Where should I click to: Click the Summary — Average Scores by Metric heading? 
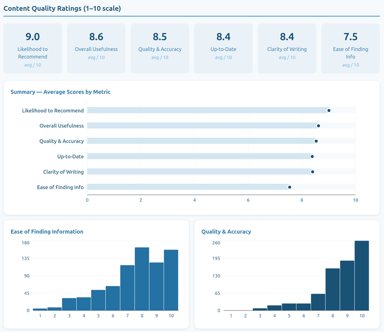pos(60,92)
